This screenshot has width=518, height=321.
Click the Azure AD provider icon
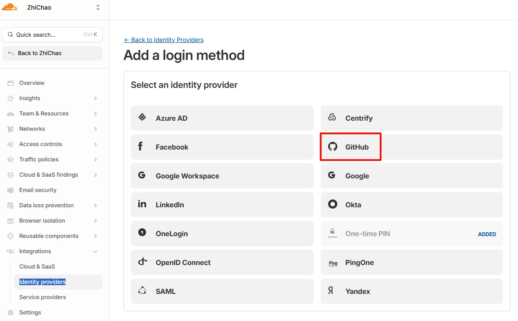click(142, 118)
